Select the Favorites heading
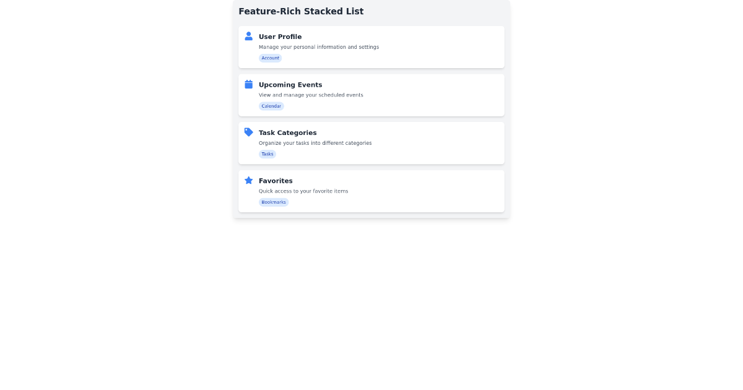Viewport: 743px width, 390px height. tap(276, 181)
